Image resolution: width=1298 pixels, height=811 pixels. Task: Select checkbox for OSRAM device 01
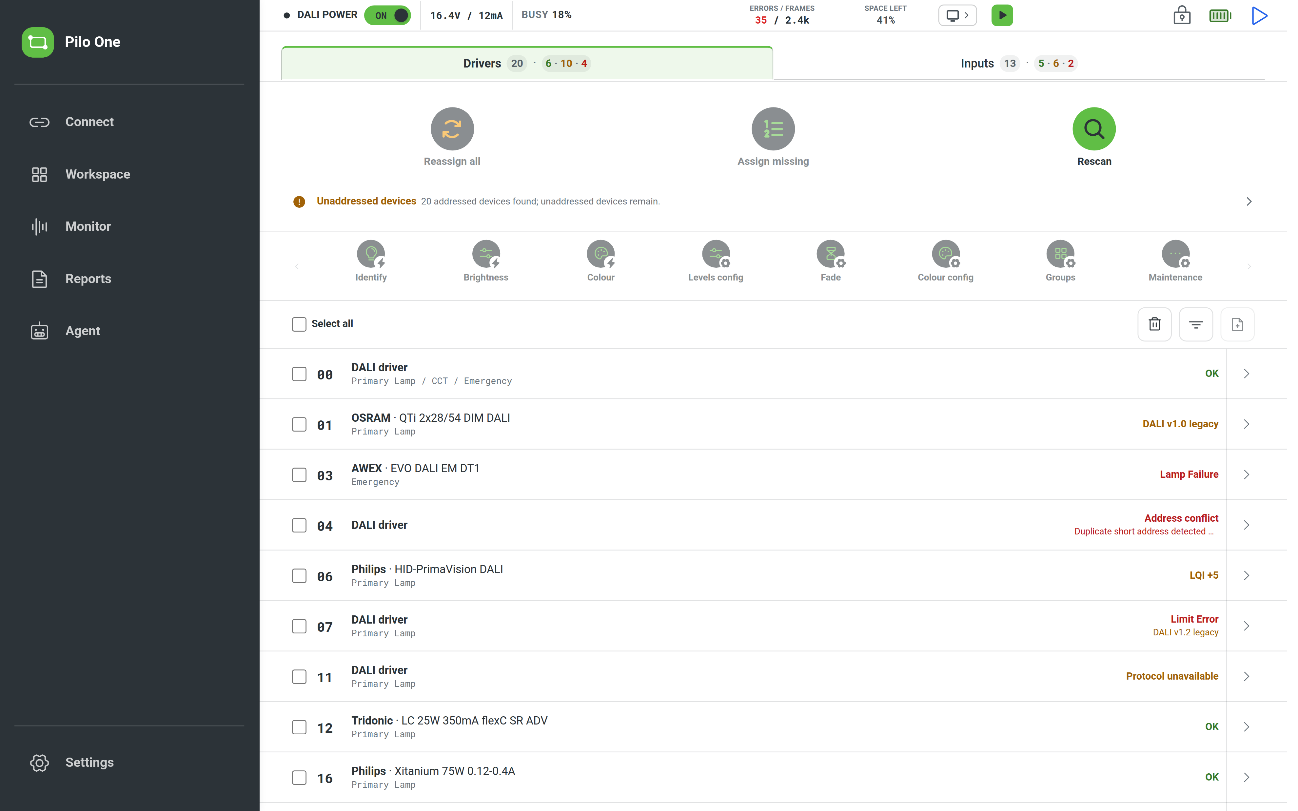click(x=299, y=424)
